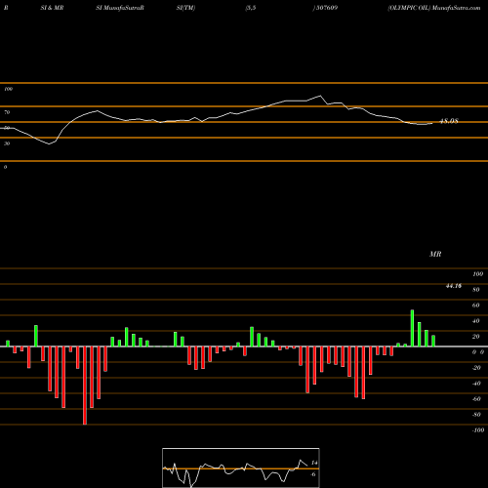Click the RSI axis label 70

point(7,112)
